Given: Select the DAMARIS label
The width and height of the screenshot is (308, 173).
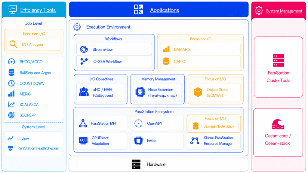Looking at the screenshot, I should click(x=182, y=50).
